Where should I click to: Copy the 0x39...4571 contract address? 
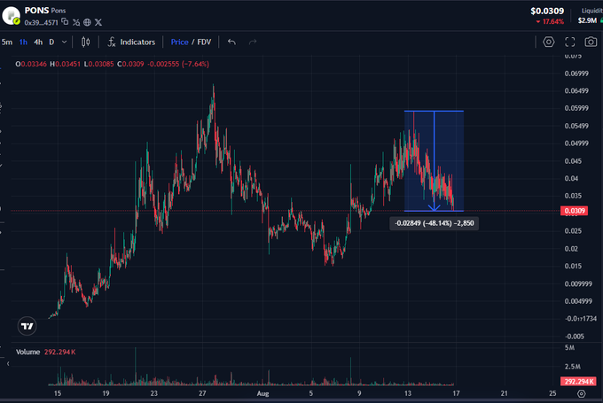(x=65, y=22)
